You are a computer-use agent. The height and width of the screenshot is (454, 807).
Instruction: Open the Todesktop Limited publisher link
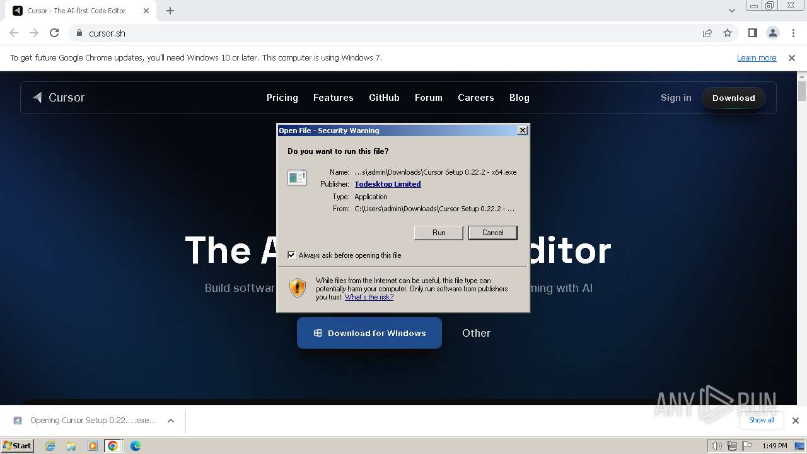(388, 184)
